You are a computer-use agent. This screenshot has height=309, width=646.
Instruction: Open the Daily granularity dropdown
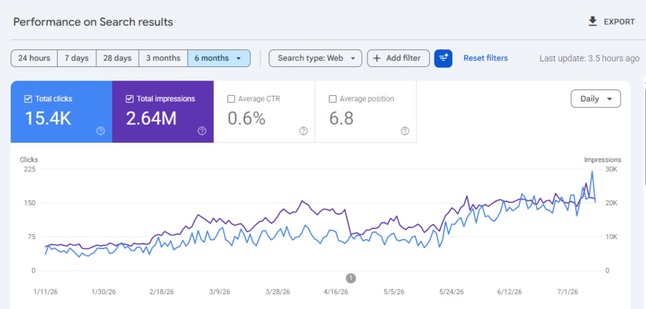(596, 99)
